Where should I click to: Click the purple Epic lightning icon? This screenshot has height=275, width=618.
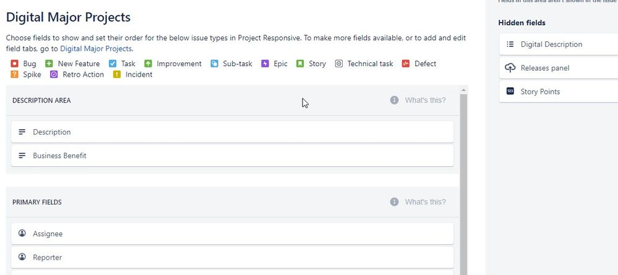265,64
